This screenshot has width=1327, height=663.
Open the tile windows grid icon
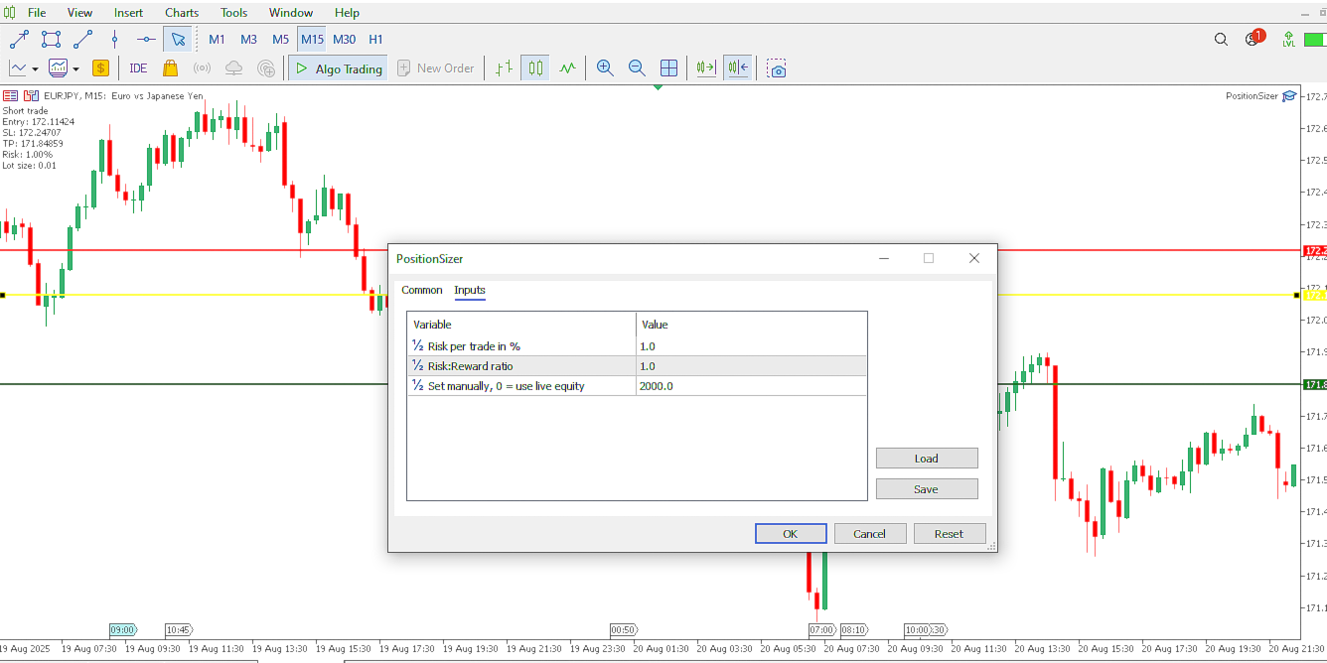[669, 68]
